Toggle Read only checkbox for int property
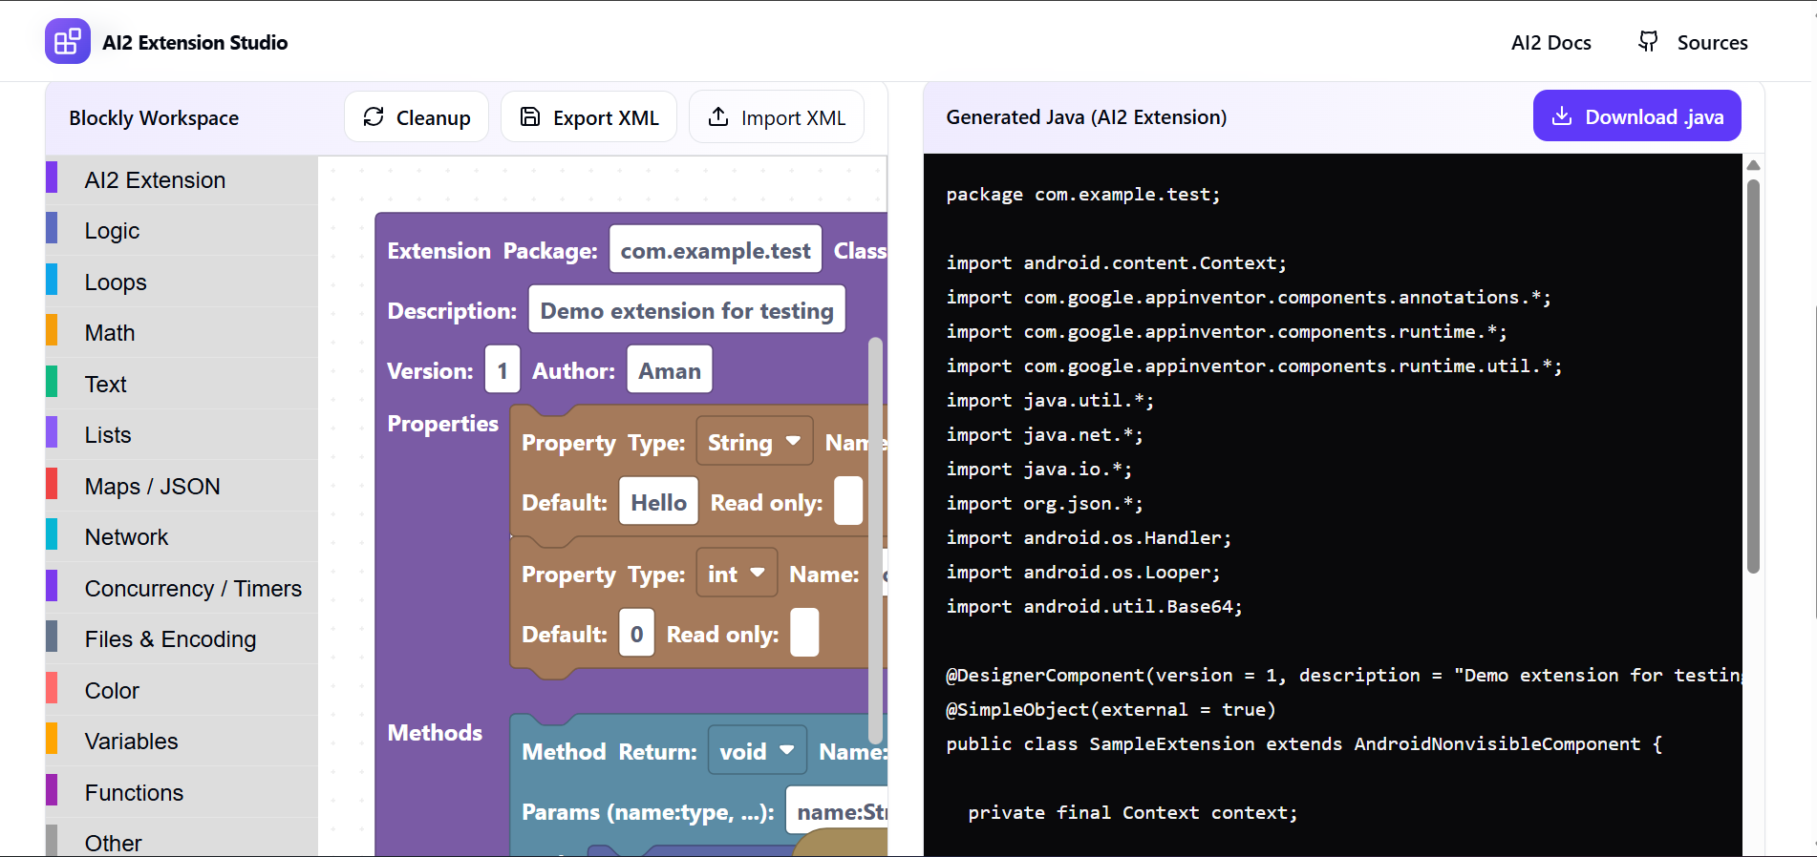Viewport: 1817px width, 857px height. coord(804,634)
